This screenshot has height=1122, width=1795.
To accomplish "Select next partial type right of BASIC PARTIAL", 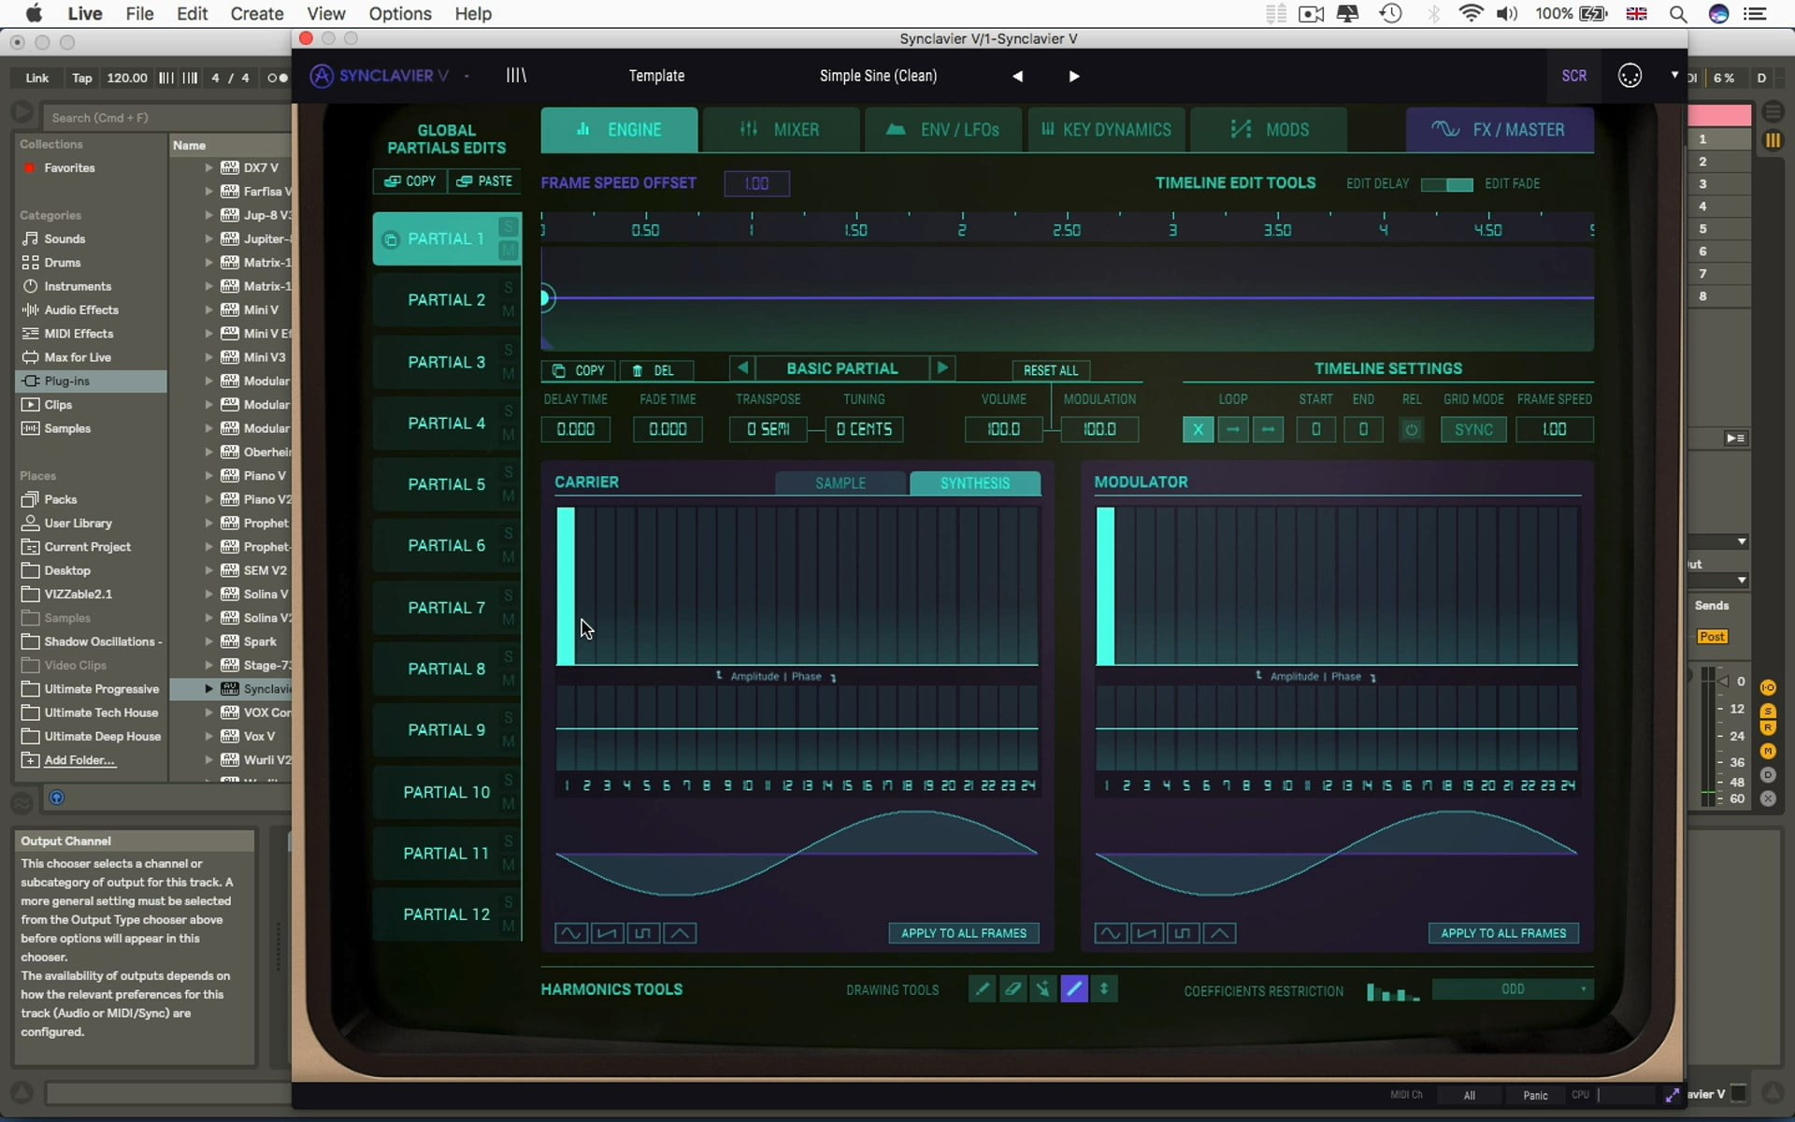I will point(942,368).
